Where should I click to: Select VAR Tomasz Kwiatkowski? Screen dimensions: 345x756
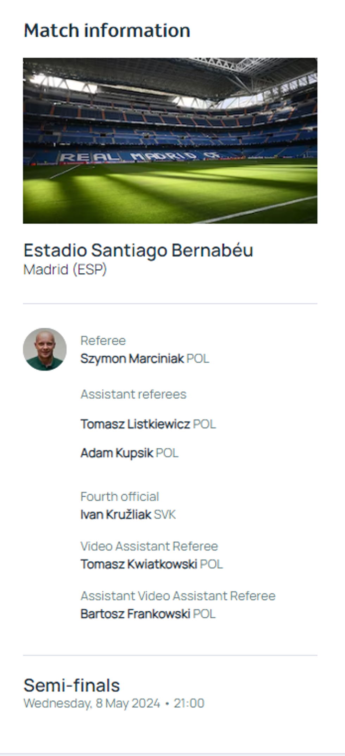139,564
